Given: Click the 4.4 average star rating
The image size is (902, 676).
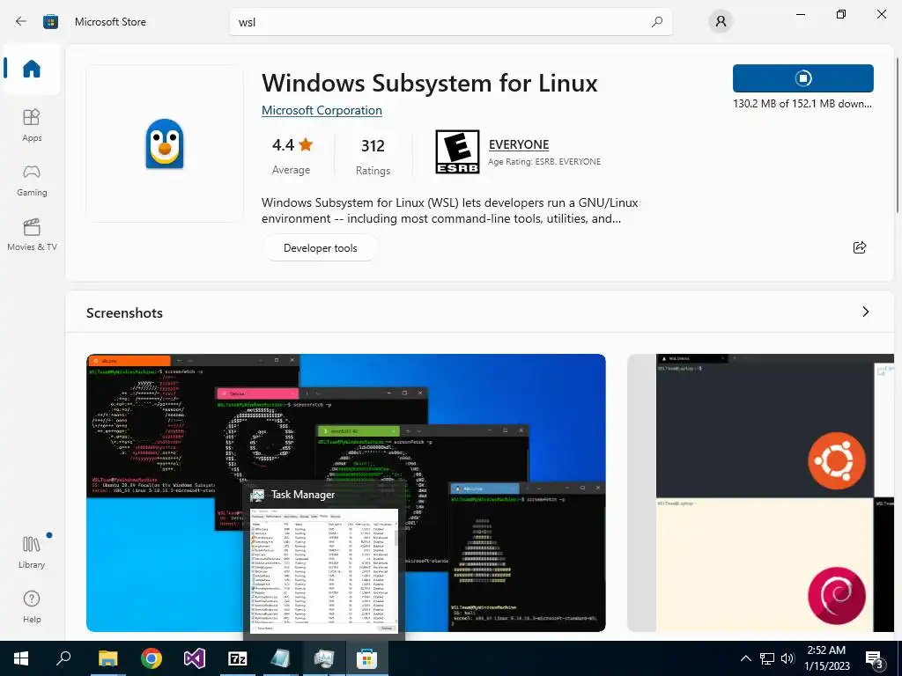Looking at the screenshot, I should tap(292, 155).
